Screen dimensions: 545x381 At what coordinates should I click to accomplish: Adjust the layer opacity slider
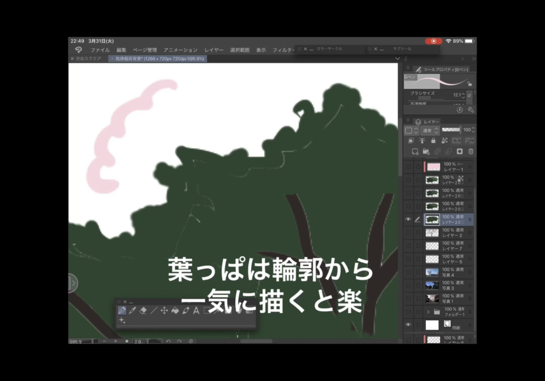(x=451, y=130)
